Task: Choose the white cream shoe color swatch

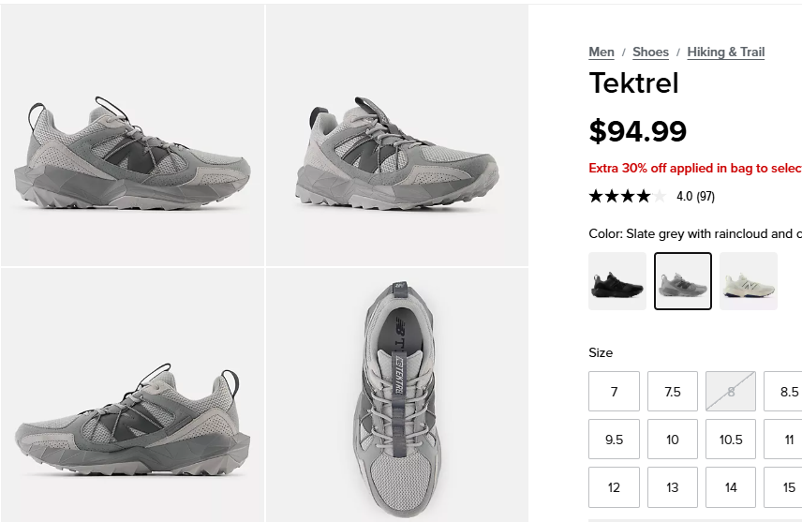Action: [749, 281]
